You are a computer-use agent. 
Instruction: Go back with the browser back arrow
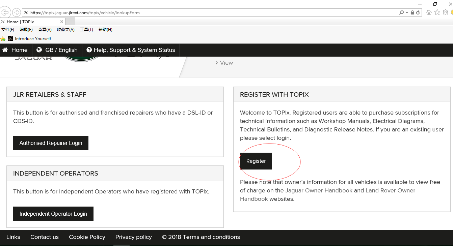[5, 12]
